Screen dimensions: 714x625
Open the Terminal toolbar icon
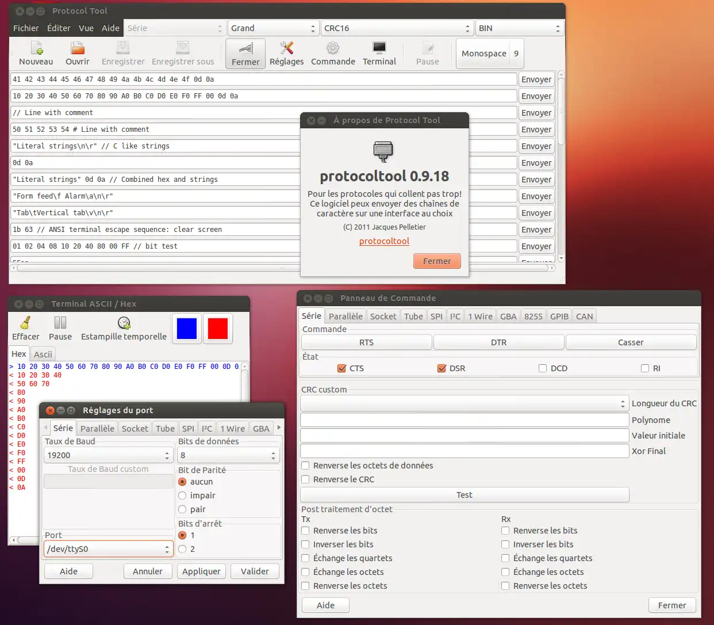(379, 54)
